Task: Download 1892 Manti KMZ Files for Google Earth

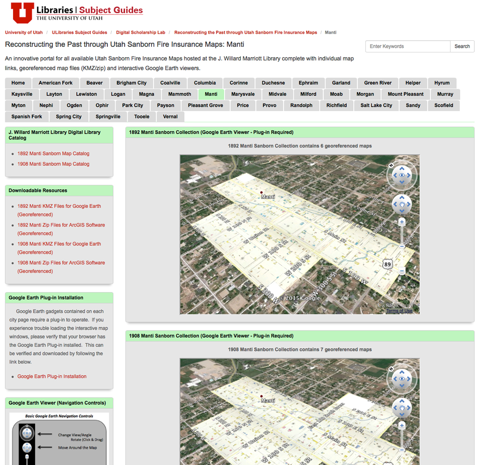Action: 59,210
